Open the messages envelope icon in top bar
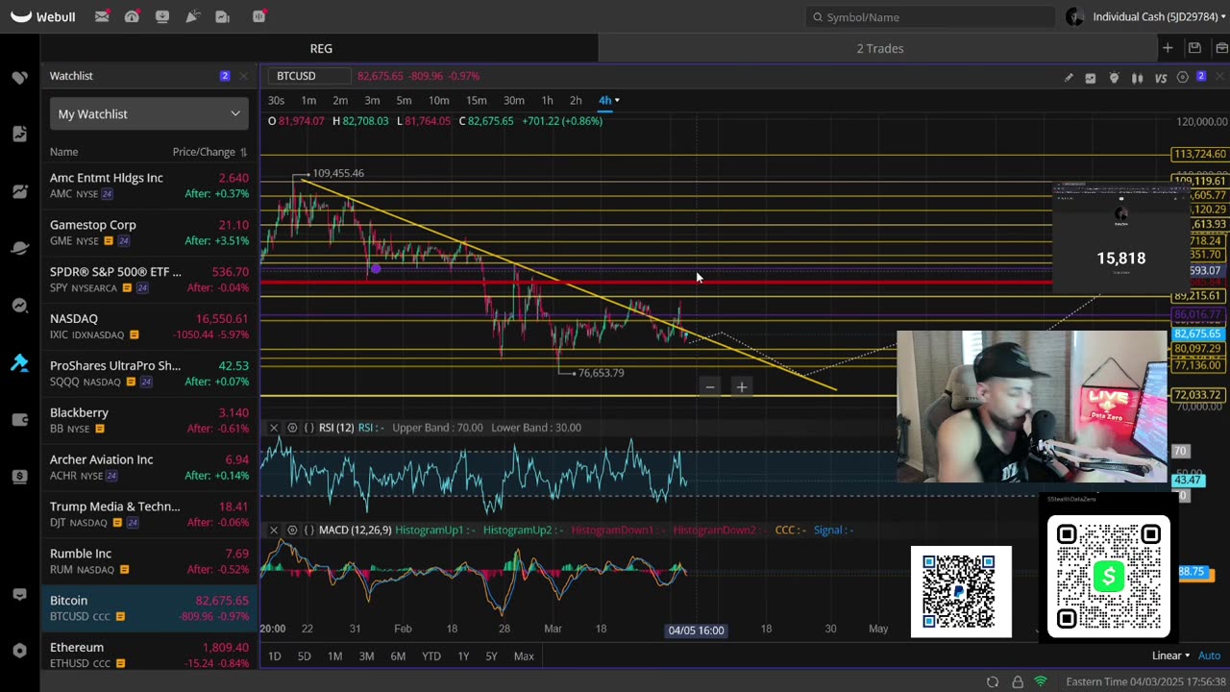This screenshot has height=692, width=1230. [102, 16]
